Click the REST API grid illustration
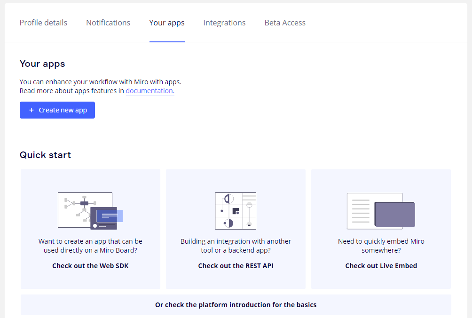Viewport: 472px width, 318px height. point(236,211)
